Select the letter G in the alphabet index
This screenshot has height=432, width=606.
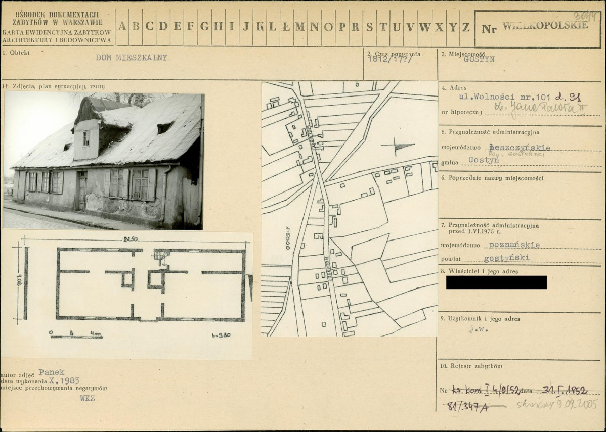204,27
